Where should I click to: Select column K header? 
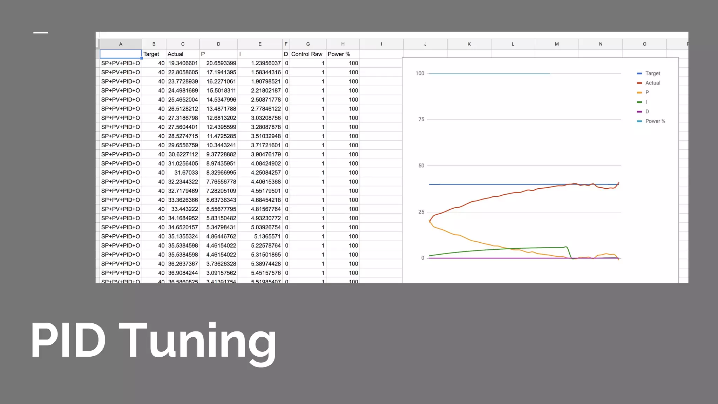(x=469, y=44)
